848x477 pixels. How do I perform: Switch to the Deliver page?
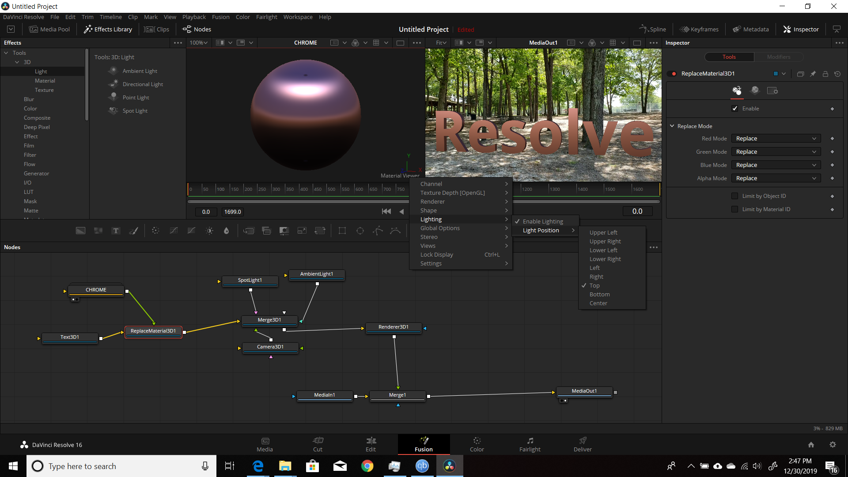tap(583, 444)
